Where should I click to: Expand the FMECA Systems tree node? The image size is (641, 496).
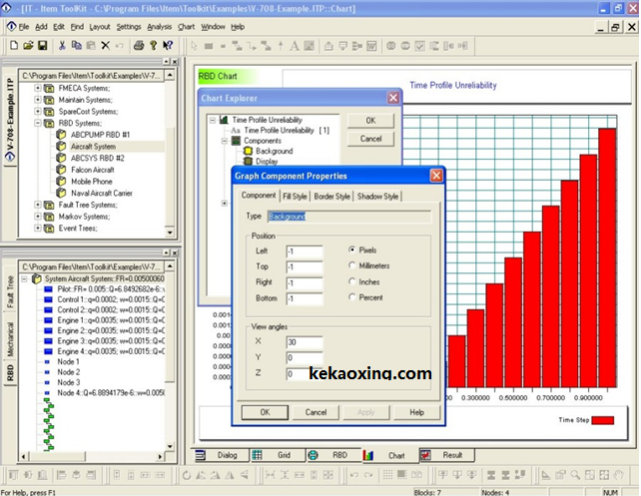point(38,87)
